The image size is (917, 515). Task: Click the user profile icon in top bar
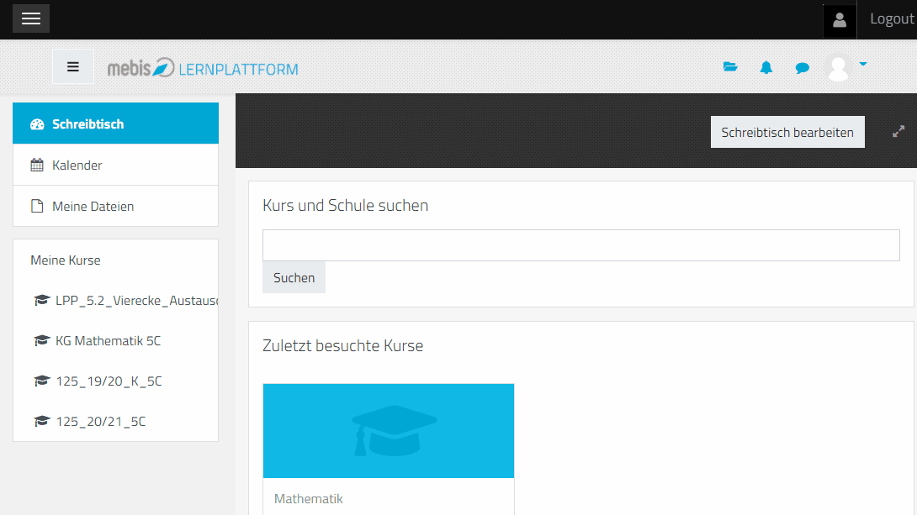840,19
